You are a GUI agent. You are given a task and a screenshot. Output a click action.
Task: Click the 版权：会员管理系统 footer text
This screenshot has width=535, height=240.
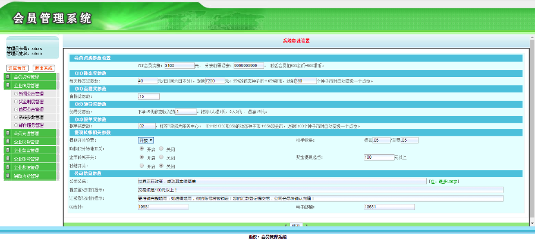tap(267, 236)
